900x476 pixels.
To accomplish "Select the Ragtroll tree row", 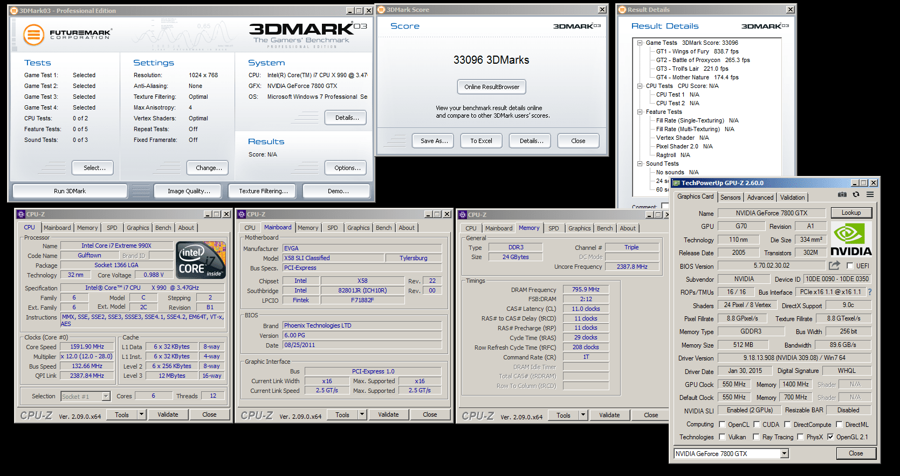I will click(673, 155).
